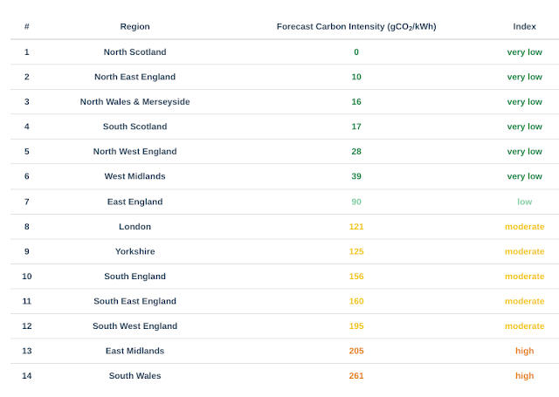Click the East England intensity value 90

click(x=356, y=202)
